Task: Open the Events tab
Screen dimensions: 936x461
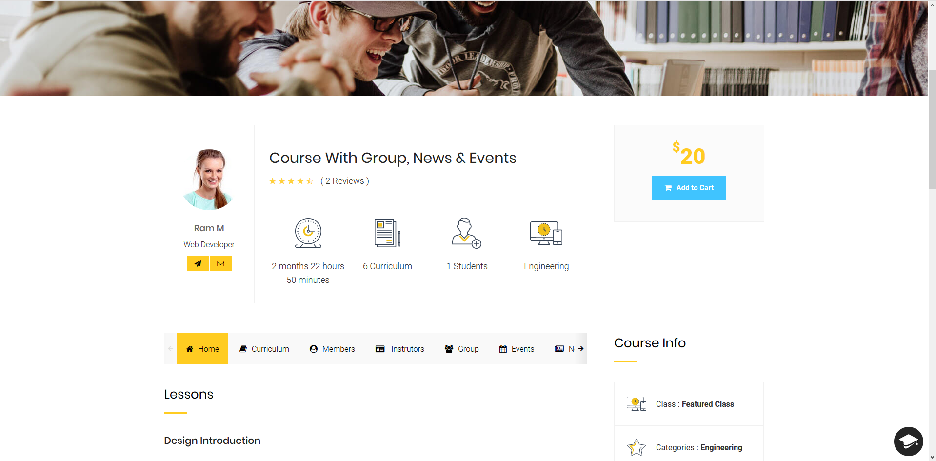Action: pos(517,349)
